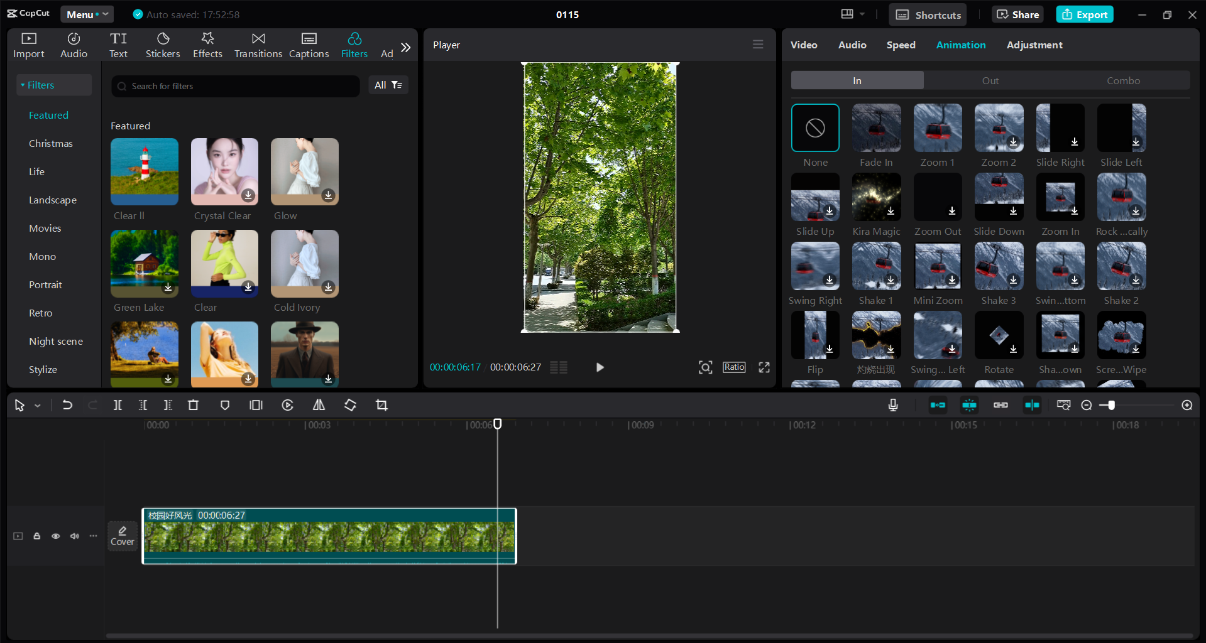Click the Record voiceover microphone icon
The width and height of the screenshot is (1206, 643).
(892, 405)
